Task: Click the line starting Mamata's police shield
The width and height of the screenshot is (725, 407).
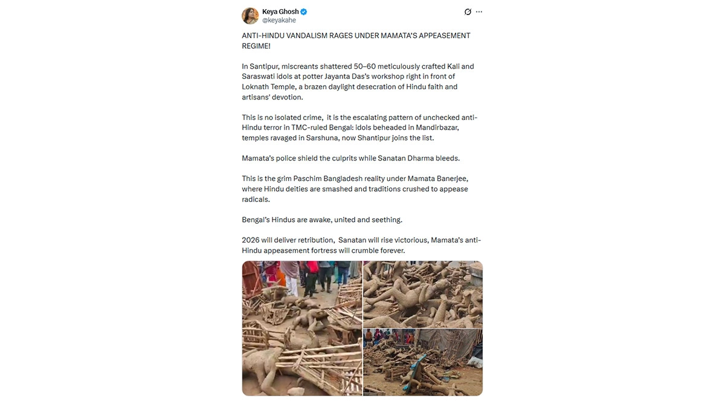Action: [350, 159]
